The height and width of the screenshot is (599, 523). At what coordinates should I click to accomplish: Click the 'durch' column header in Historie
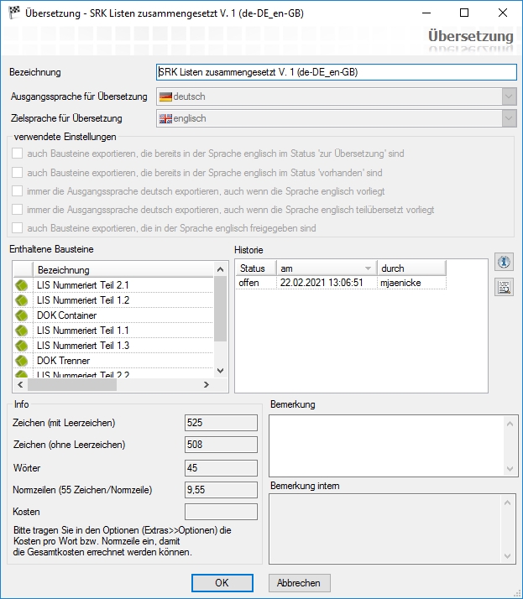pos(411,268)
